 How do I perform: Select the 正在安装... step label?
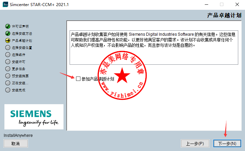[20, 83]
